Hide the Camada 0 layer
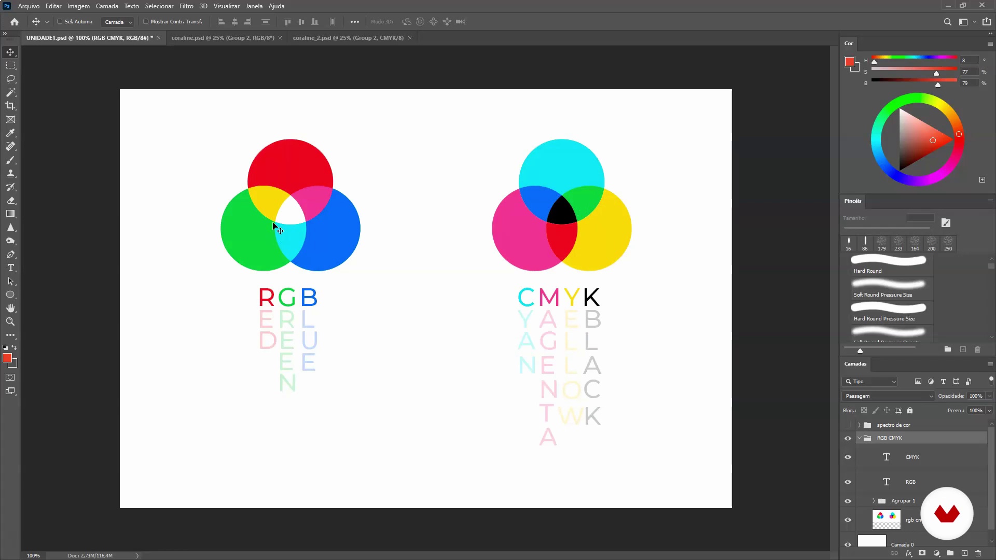 (848, 544)
